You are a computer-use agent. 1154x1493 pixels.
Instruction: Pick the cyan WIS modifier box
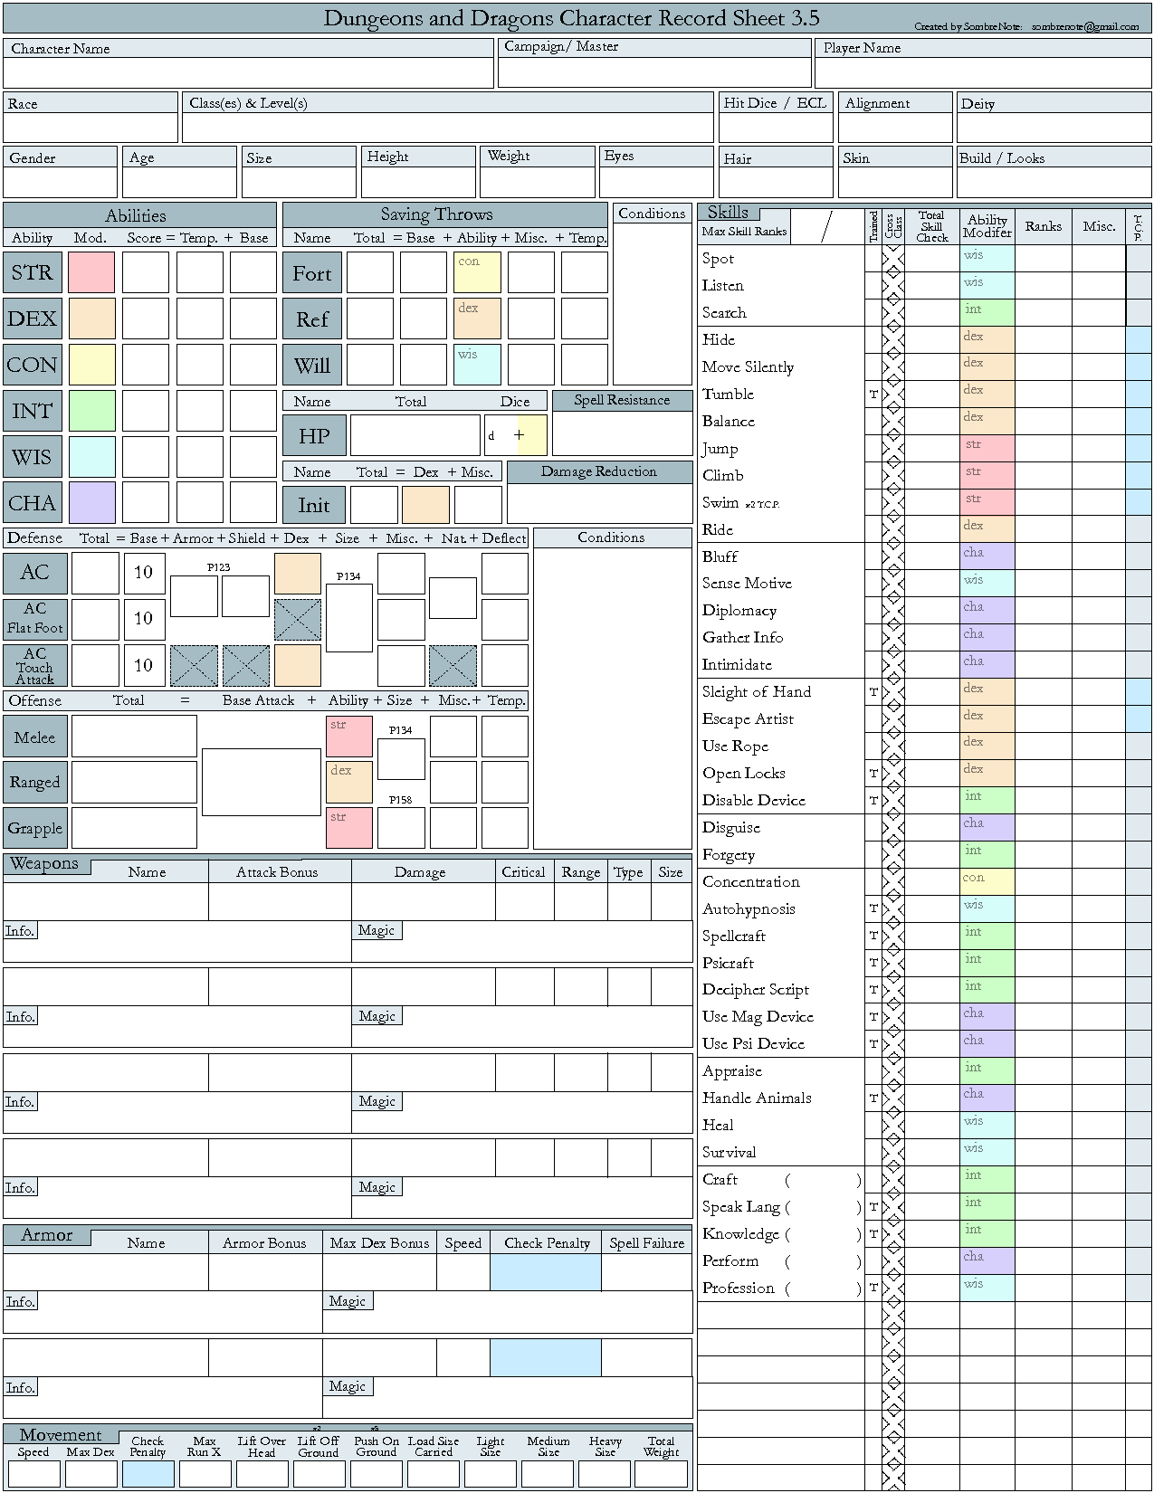[x=91, y=457]
